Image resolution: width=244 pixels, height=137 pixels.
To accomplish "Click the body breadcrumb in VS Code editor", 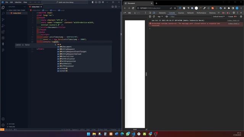I will coord(53,10).
